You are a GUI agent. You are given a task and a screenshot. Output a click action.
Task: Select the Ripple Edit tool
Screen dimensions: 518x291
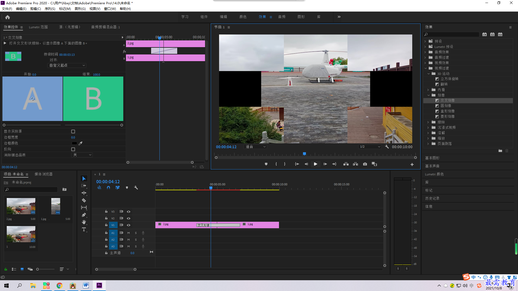point(84,193)
